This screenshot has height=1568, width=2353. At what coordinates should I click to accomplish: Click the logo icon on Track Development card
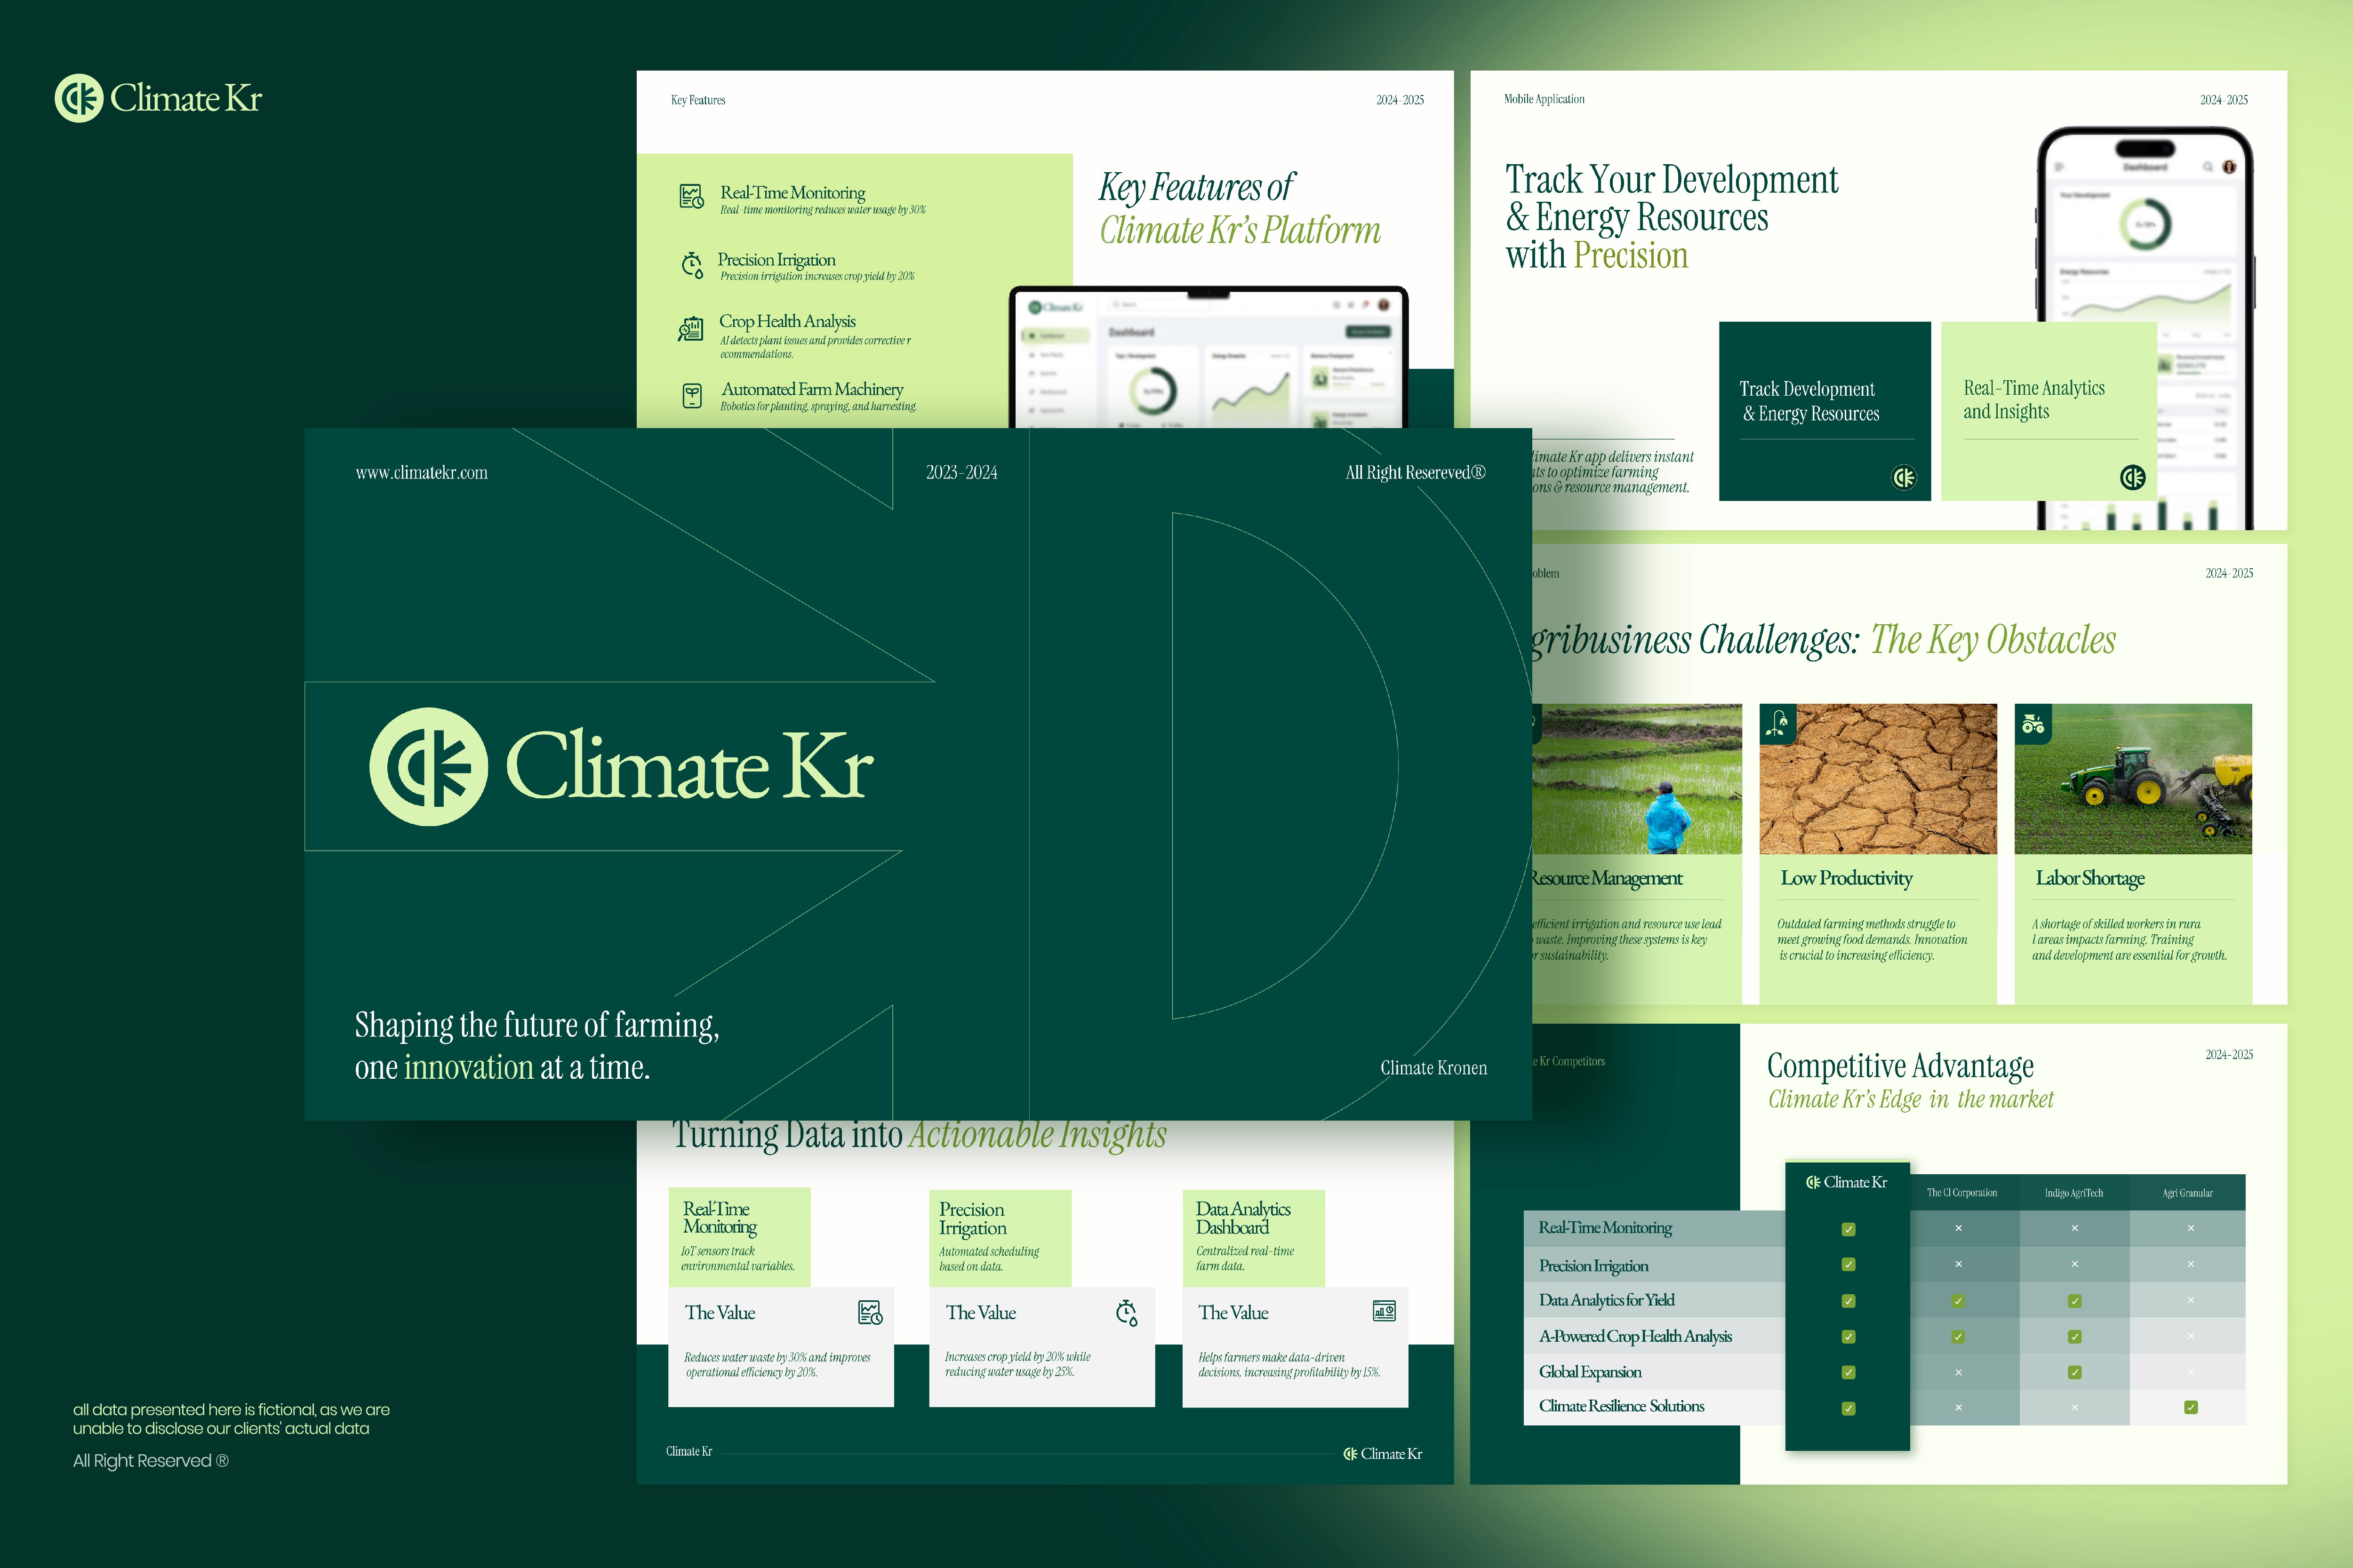pos(1904,477)
